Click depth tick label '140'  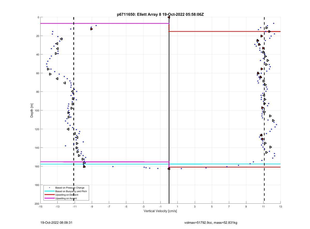pos(37,148)
